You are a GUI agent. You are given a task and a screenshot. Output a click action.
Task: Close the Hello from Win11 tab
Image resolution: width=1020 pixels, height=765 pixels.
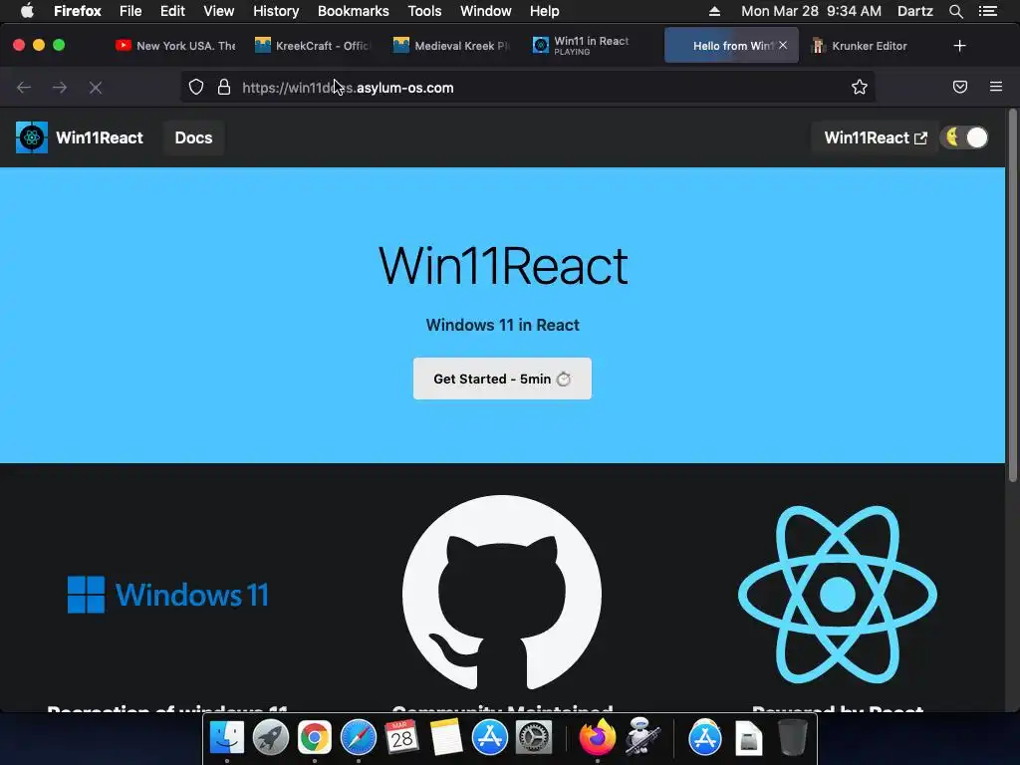pyautogui.click(x=783, y=45)
